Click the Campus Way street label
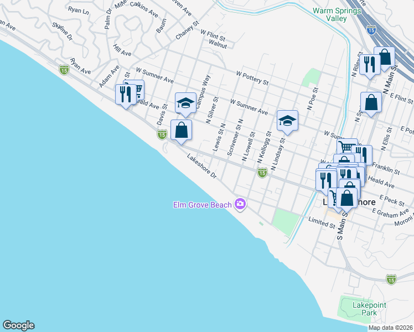 [x=203, y=92]
